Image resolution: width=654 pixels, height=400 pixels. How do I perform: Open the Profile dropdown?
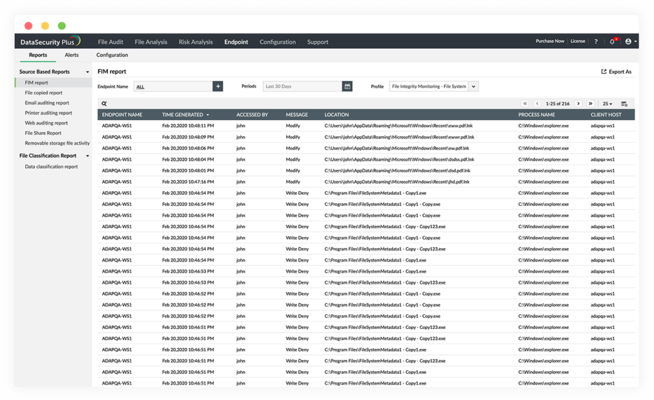pyautogui.click(x=434, y=86)
